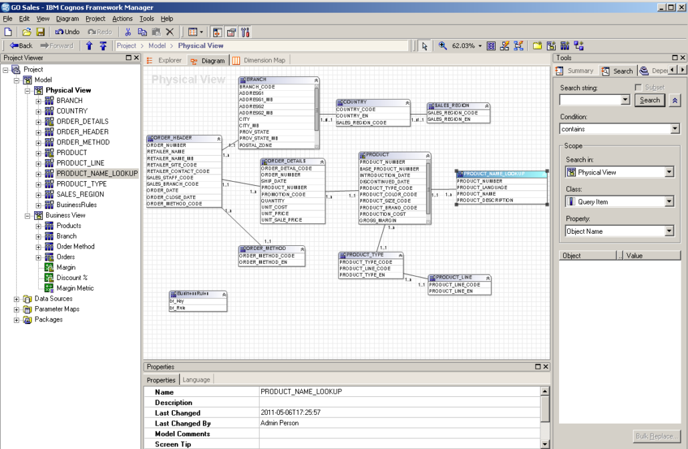Click the create new namespace icon

click(551, 45)
